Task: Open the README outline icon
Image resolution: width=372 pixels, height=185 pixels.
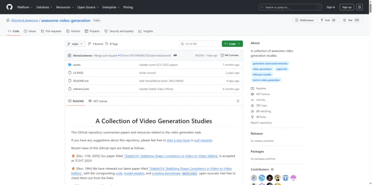Action: [238, 101]
